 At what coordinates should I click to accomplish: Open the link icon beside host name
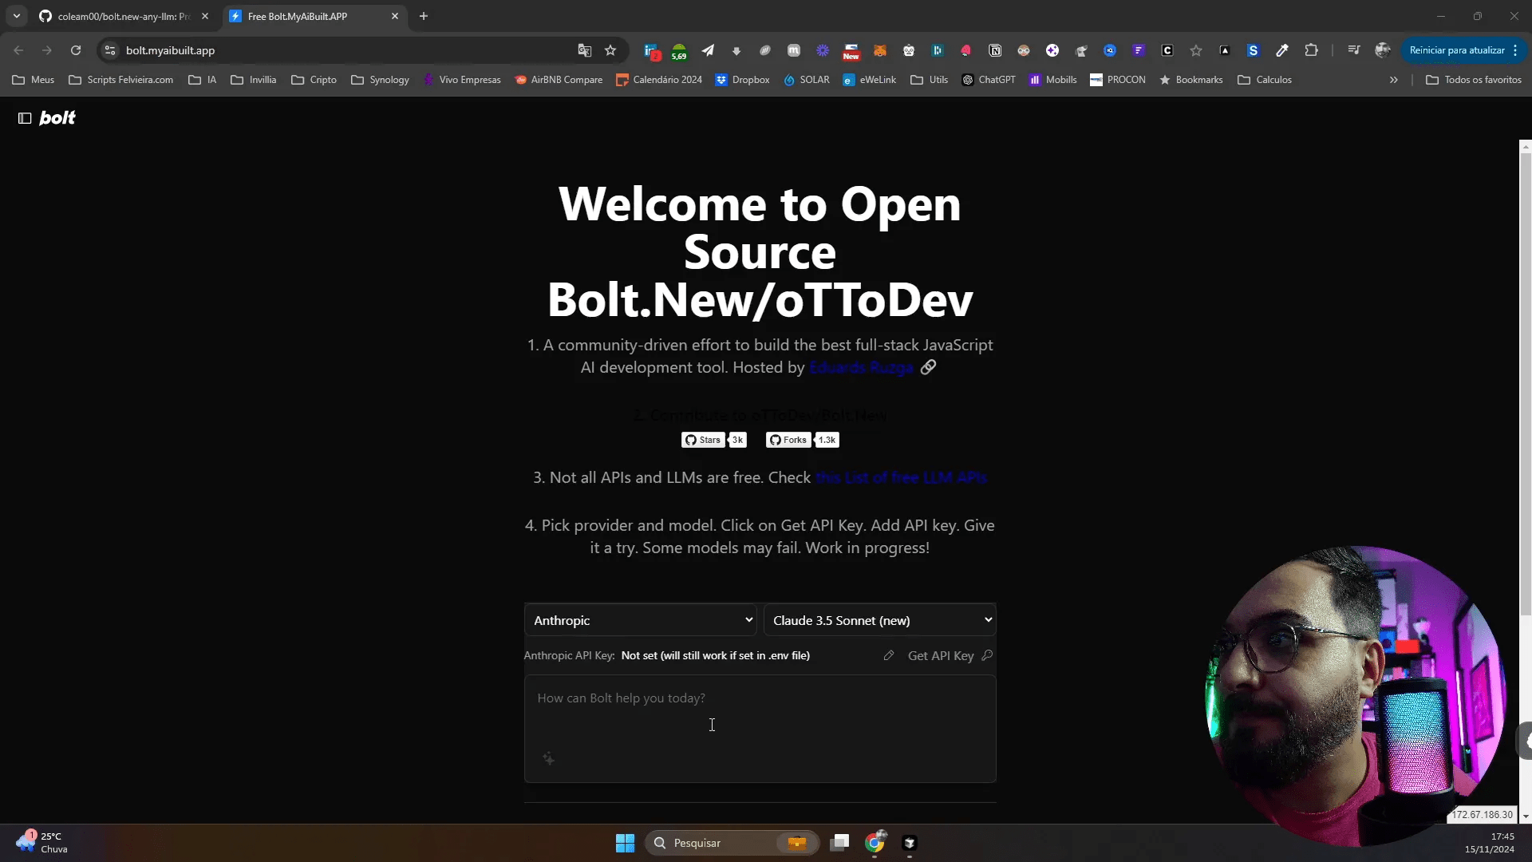pos(928,367)
